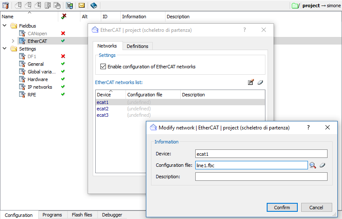Open the Flash files bottom tab
The width and height of the screenshot is (342, 219).
pyautogui.click(x=82, y=215)
